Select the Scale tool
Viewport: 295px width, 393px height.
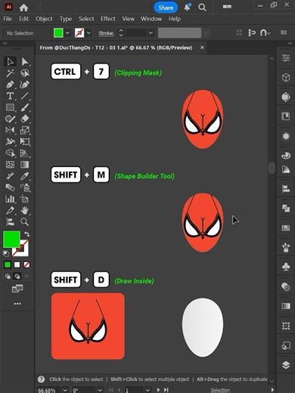pos(25,130)
